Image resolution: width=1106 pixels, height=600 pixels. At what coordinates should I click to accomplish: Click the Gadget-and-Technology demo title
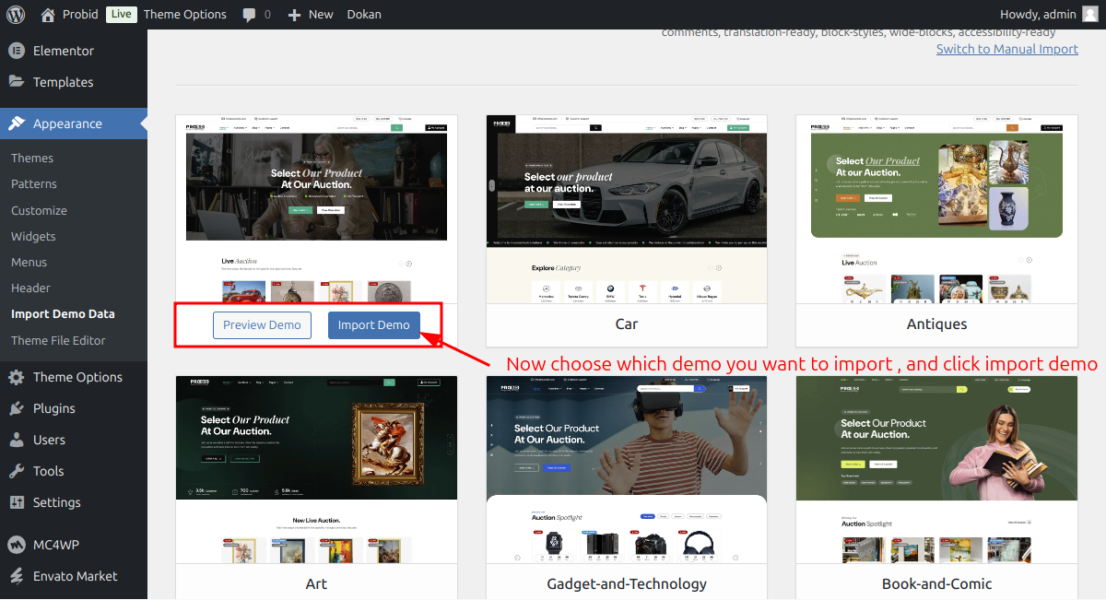click(627, 583)
